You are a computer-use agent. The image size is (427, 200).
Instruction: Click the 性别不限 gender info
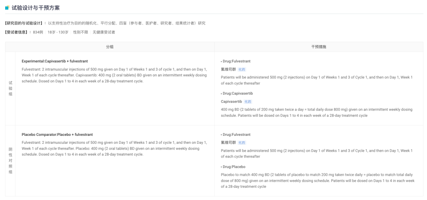click(80, 32)
